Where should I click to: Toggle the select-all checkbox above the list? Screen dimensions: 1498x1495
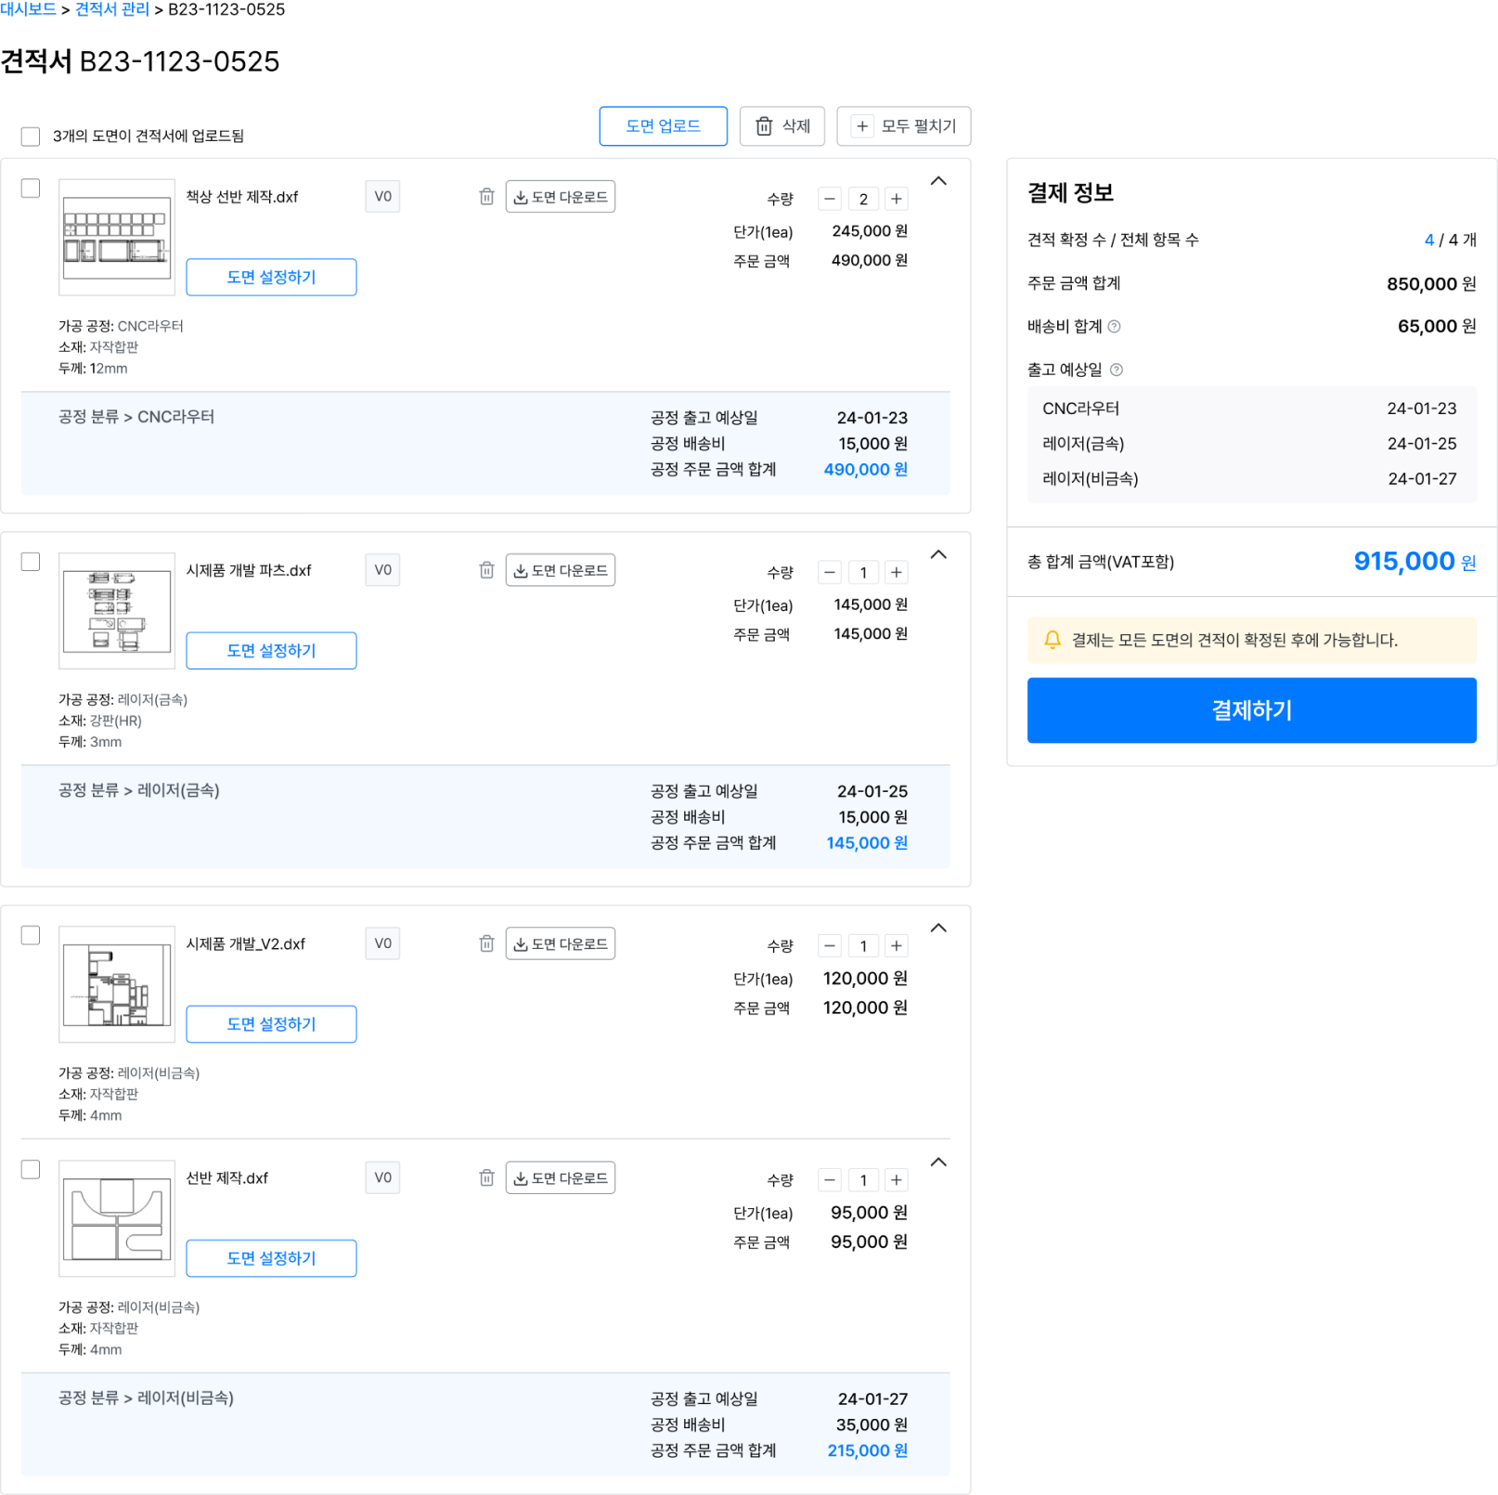(x=31, y=136)
